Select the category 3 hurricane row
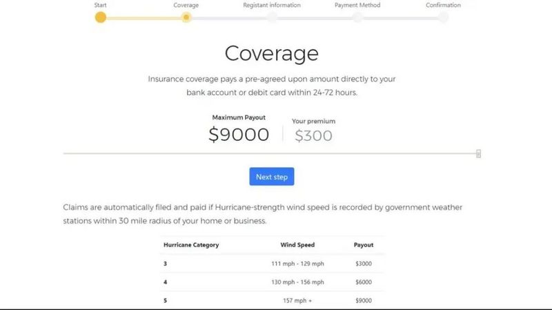Screen dimensions: 552x310 [x=272, y=264]
